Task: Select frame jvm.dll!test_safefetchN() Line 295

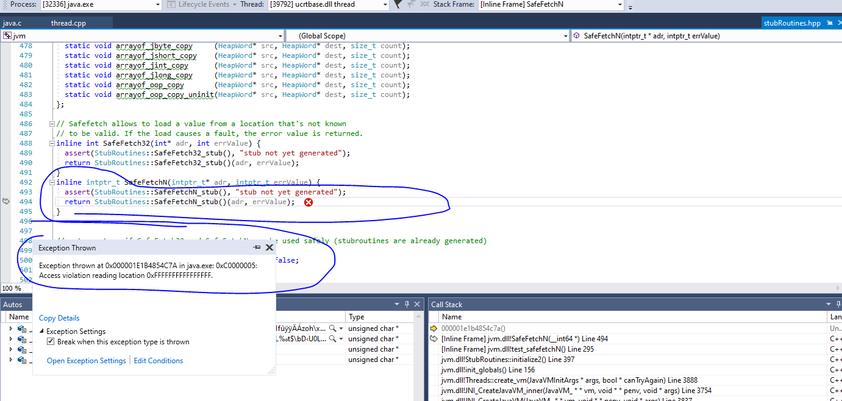Action: coord(517,349)
